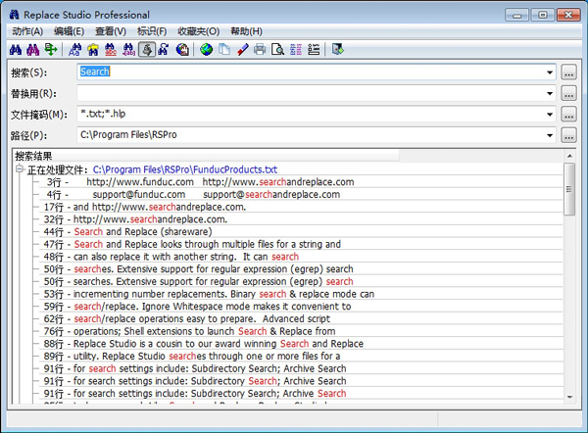
Task: Select the '32行' result row
Action: tap(301, 219)
